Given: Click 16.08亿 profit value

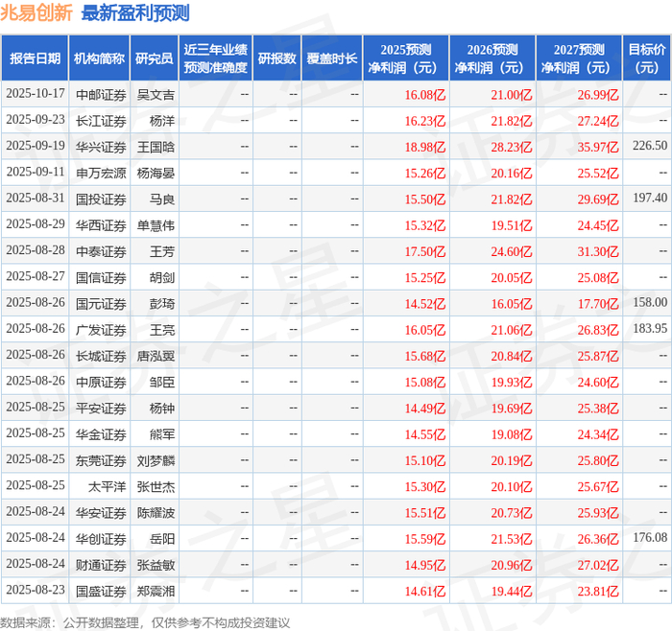Looking at the screenshot, I should (425, 95).
